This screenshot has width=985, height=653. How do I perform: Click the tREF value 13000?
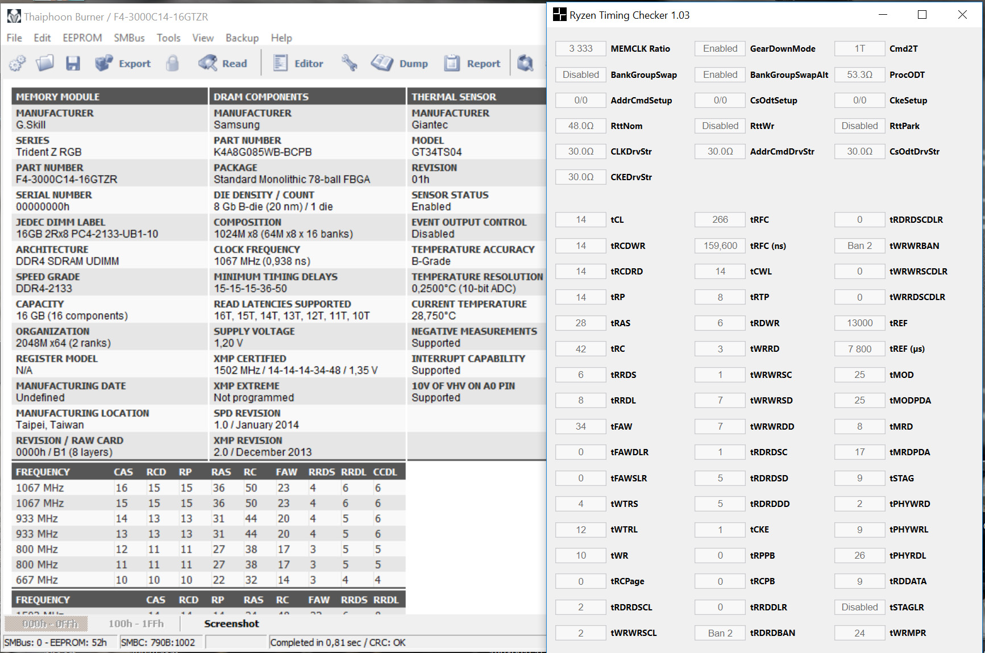coord(859,323)
